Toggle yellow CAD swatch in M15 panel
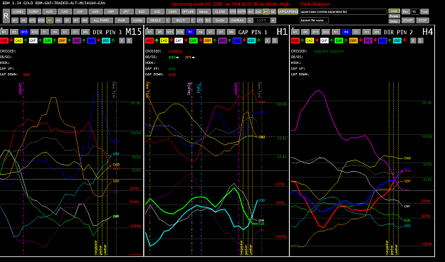This screenshot has height=262, width=445. (19, 40)
